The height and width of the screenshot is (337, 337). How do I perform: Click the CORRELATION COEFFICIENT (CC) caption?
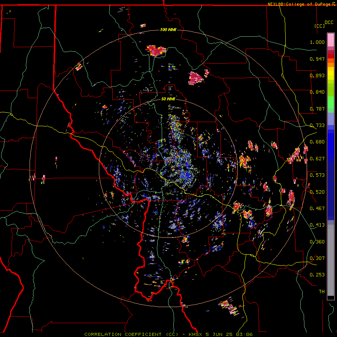(131, 334)
